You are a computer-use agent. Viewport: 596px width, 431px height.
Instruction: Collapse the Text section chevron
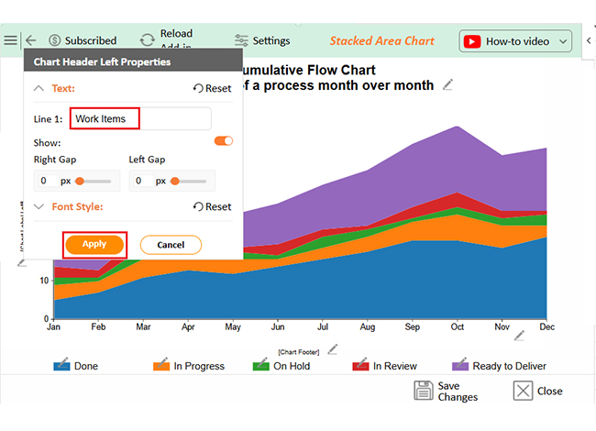click(39, 89)
